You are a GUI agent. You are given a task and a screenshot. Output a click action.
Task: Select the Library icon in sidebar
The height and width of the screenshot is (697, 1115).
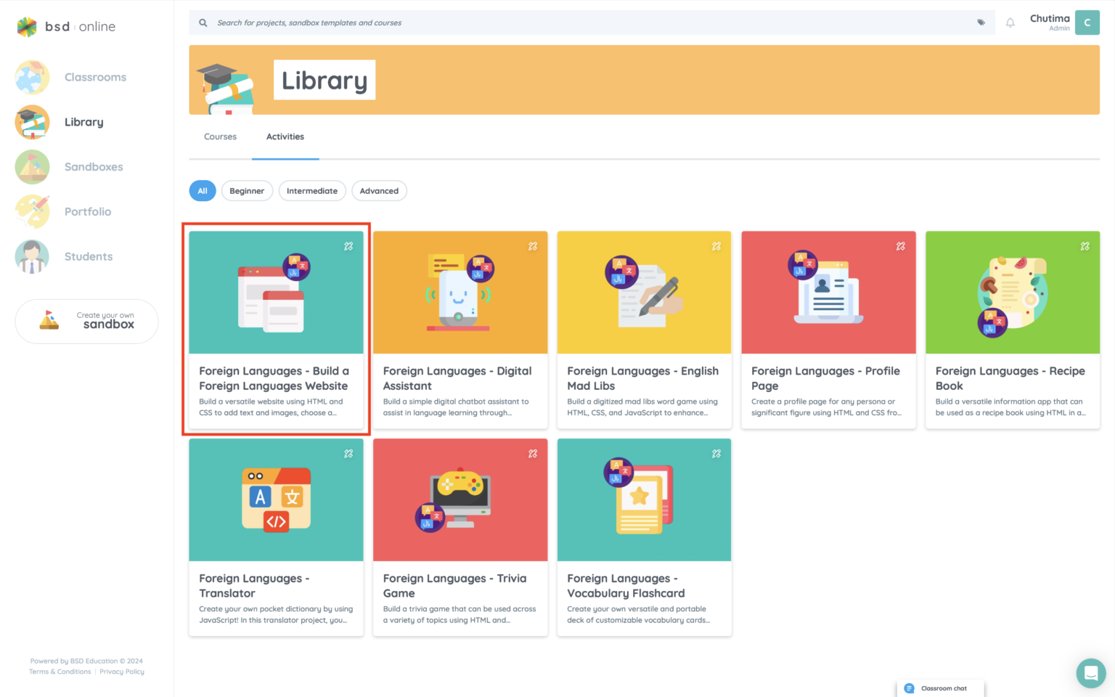(x=32, y=122)
